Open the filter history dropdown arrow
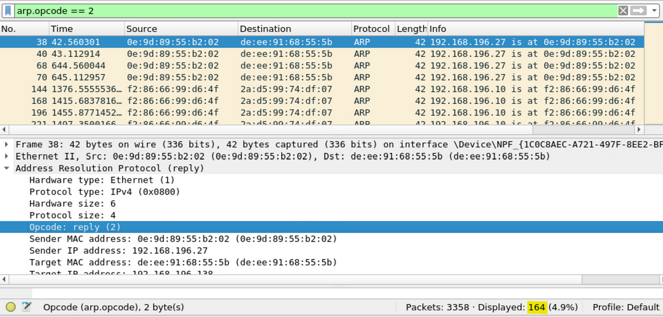Image resolution: width=663 pixels, height=317 pixels. [x=654, y=11]
